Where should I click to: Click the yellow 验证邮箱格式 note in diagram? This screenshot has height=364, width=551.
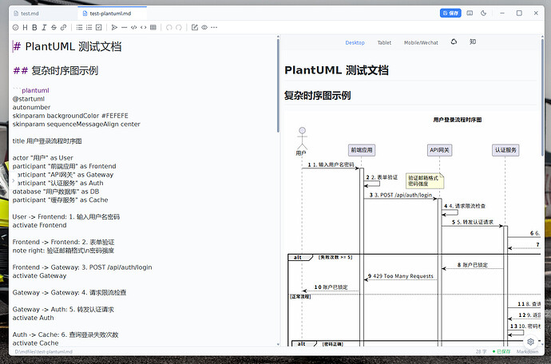[425, 180]
